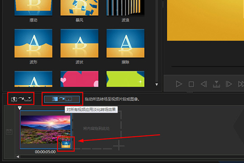The image size is (244, 163).
Task: Click the transition library scroll down arrow
Action: [157, 85]
